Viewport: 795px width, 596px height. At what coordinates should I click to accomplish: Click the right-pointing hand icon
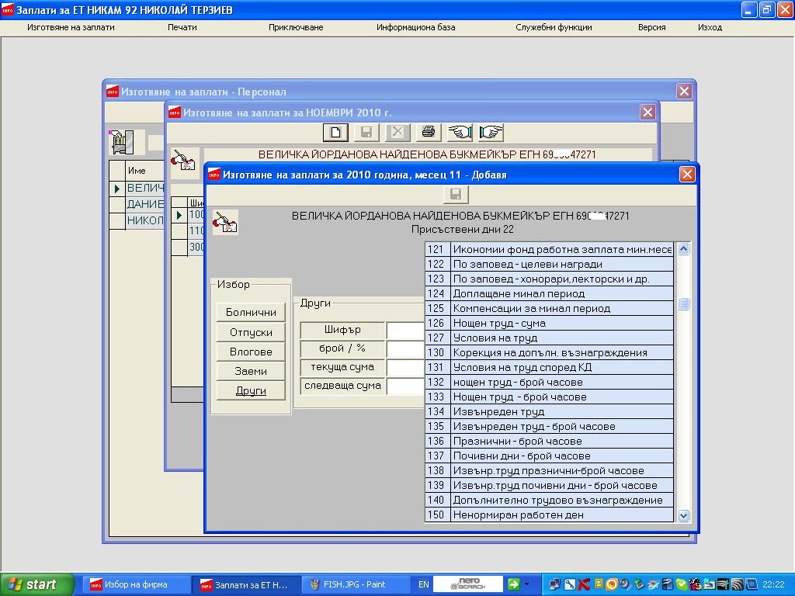click(x=491, y=133)
